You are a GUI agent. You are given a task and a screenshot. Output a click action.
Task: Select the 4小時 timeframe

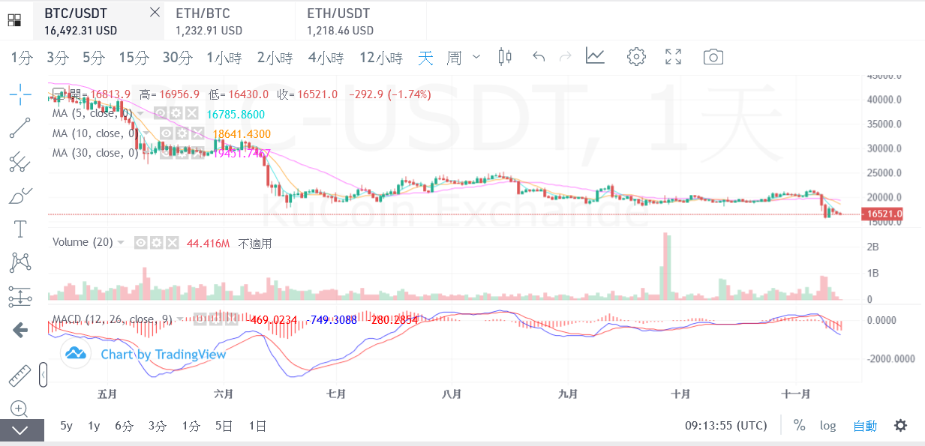[x=326, y=58]
